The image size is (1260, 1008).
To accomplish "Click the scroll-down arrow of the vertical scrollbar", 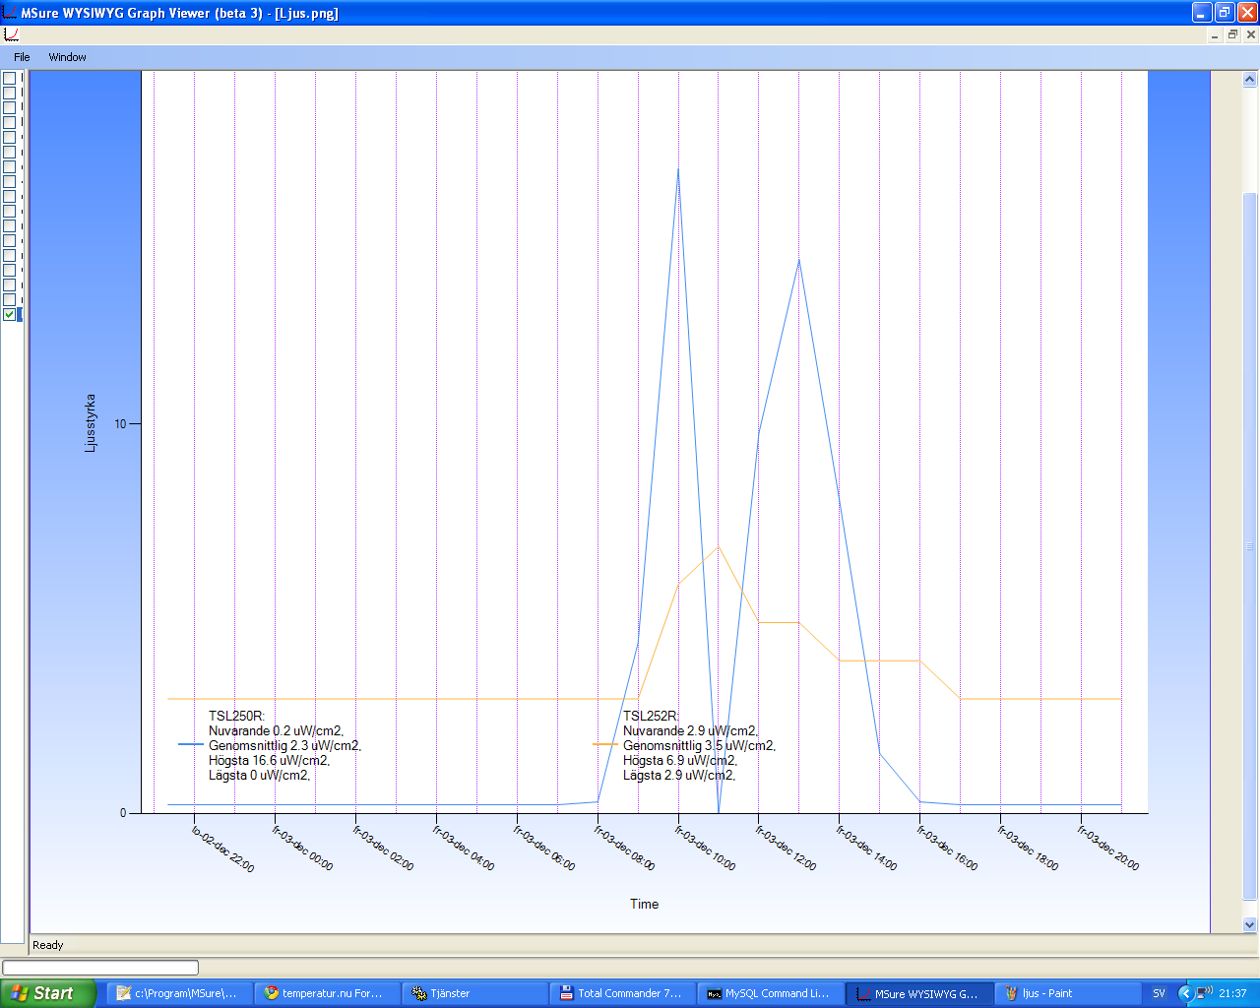I will coord(1250,924).
